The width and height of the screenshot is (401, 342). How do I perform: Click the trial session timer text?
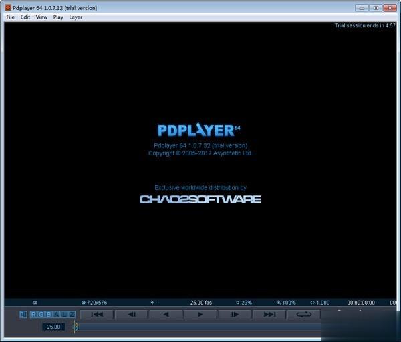click(x=365, y=25)
